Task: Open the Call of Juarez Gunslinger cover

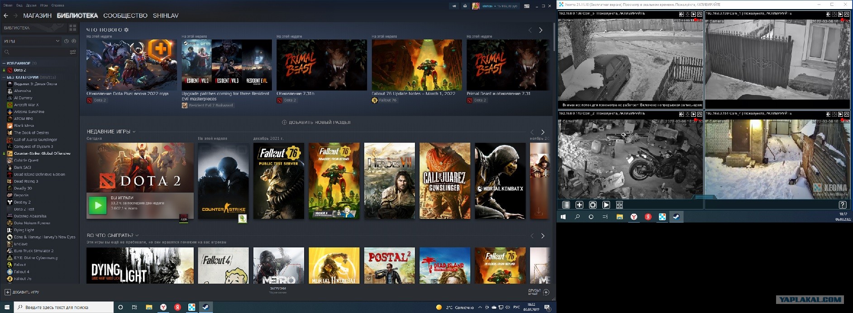Action: click(x=445, y=181)
